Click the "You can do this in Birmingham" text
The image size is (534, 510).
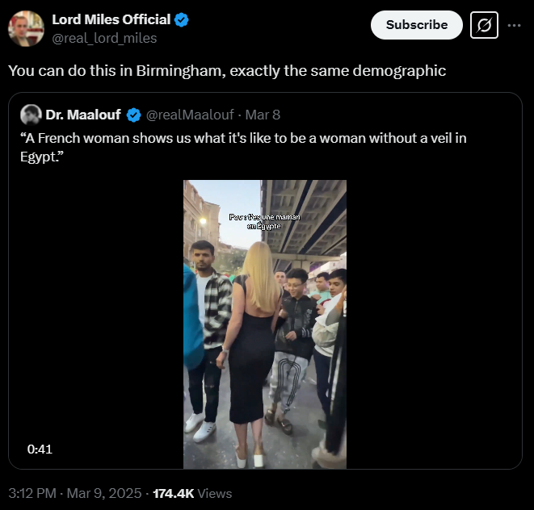[x=227, y=70]
